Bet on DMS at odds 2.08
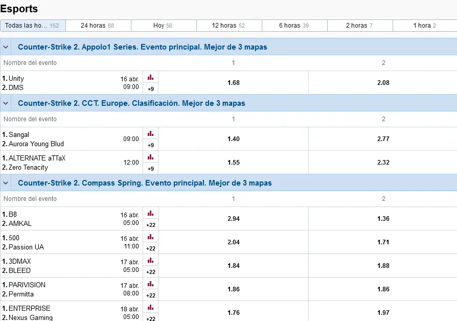The image size is (457, 321). pos(383,82)
